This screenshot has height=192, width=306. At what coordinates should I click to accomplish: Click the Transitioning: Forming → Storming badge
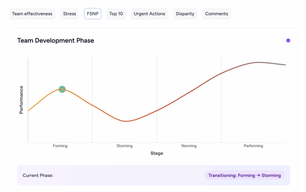tap(244, 175)
